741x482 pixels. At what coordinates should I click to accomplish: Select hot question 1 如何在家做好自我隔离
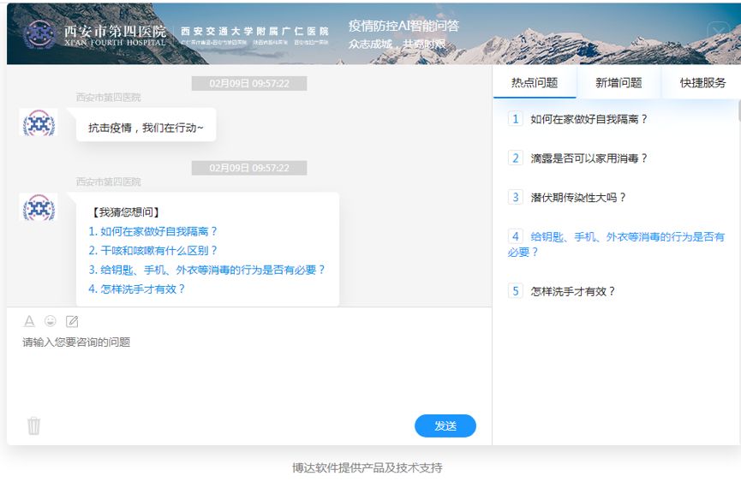tap(577, 119)
